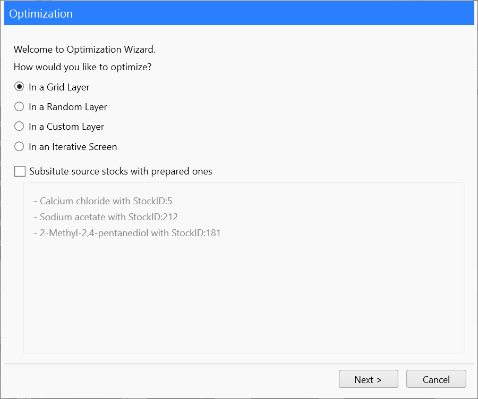478x399 pixels.
Task: Click the Next > button
Action: click(368, 379)
